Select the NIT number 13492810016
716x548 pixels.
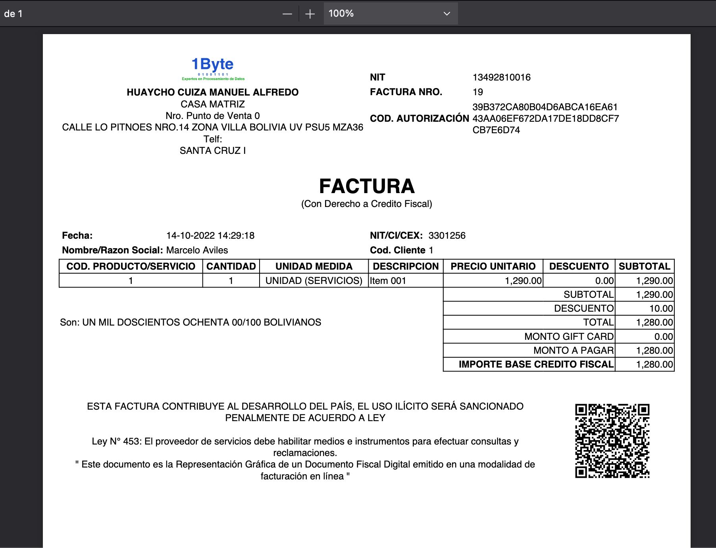[501, 77]
